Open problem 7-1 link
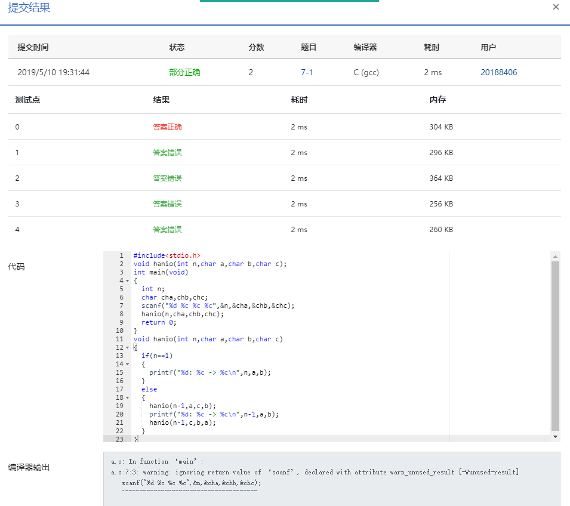Viewport: 570px width, 506px height. click(307, 72)
